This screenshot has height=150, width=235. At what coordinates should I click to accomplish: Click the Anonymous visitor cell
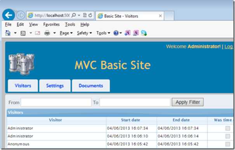(x=56, y=144)
